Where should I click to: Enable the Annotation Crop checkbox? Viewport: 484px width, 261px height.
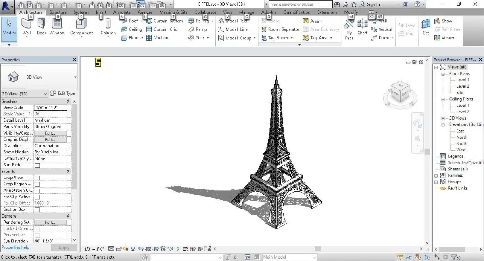pyautogui.click(x=37, y=191)
